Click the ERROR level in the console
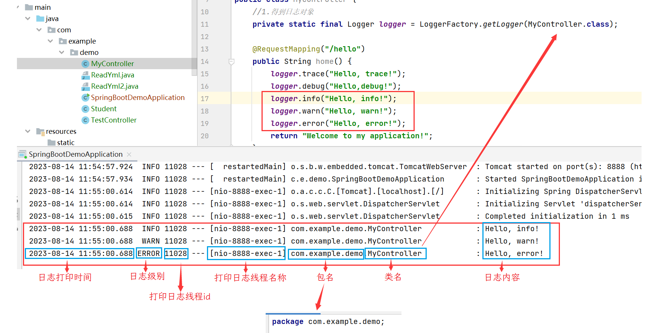 (x=149, y=253)
